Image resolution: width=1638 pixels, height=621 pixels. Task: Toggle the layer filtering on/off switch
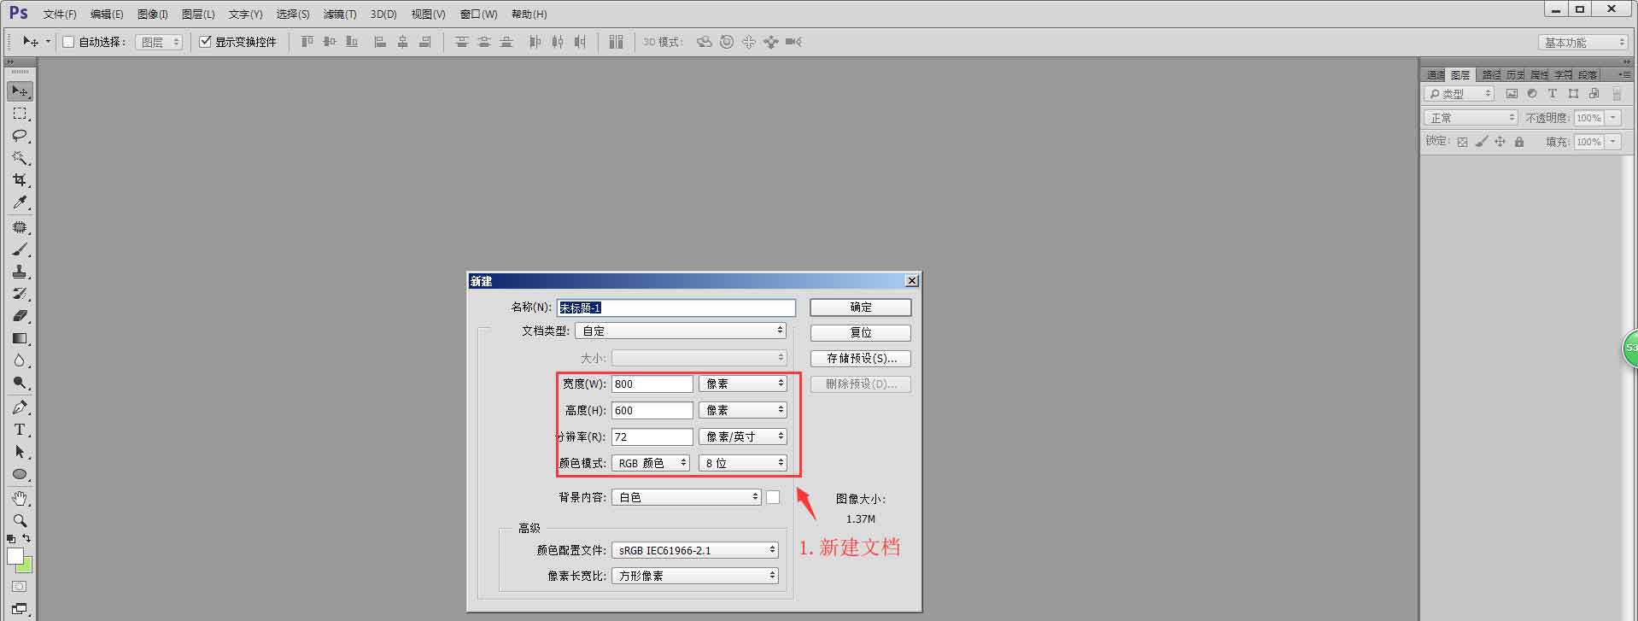(1617, 94)
